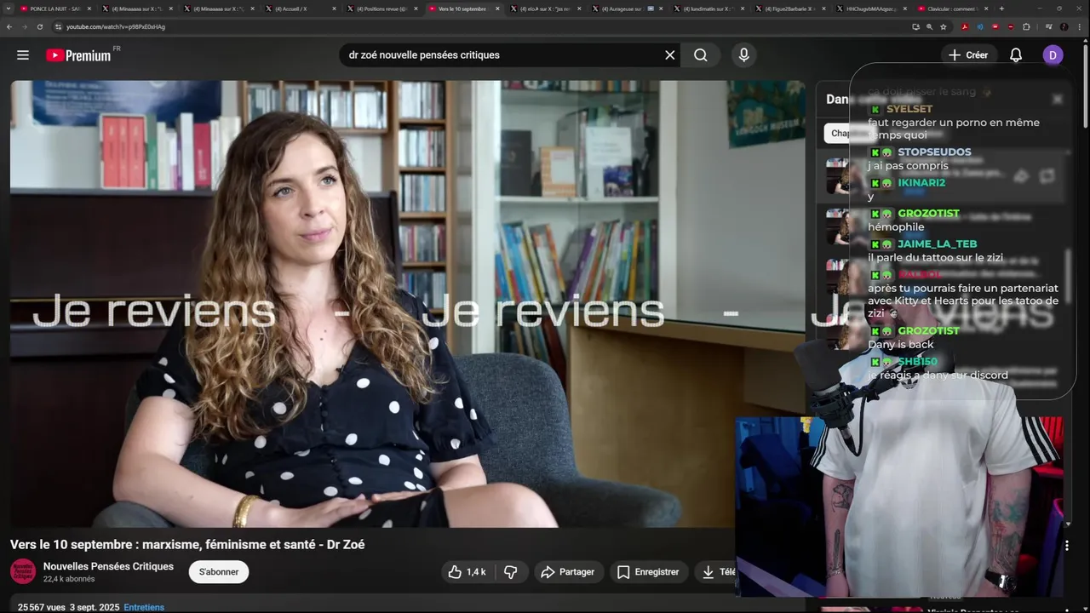Like the video with thumbs up

pyautogui.click(x=467, y=572)
